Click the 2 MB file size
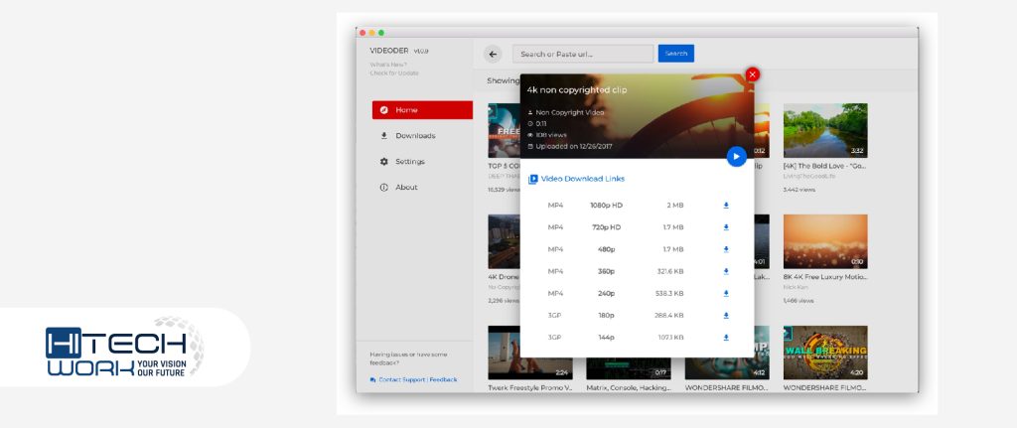This screenshot has height=428, width=1017. tap(675, 206)
